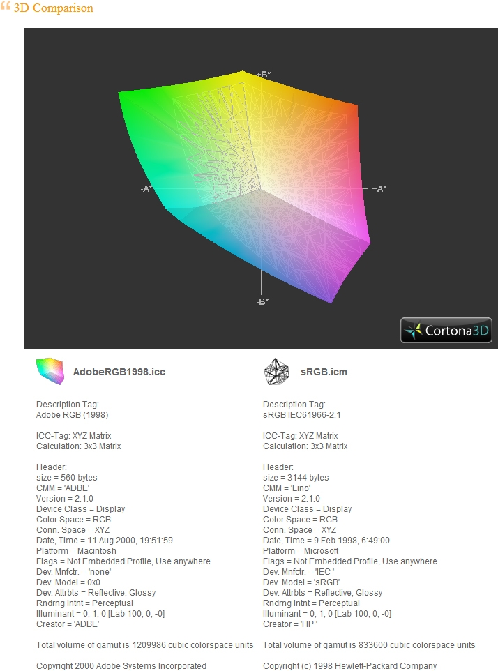Click the sRGB.icm profile title
498x671 pixels.
pyautogui.click(x=324, y=372)
